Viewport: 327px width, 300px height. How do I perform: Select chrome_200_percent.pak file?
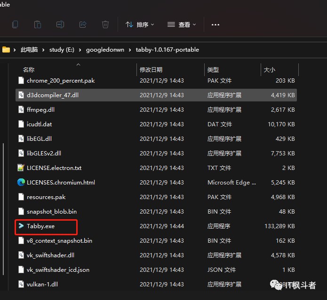pyautogui.click(x=61, y=81)
